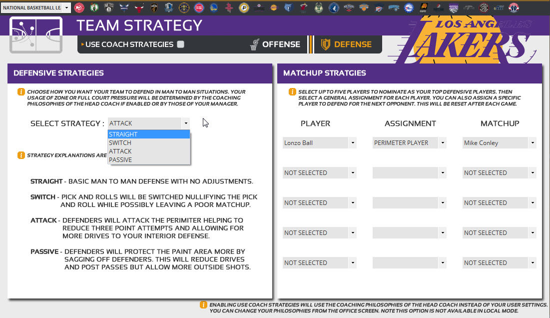
Task: Select the Sacramento Kings team logo
Action: pyautogui.click(x=454, y=7)
